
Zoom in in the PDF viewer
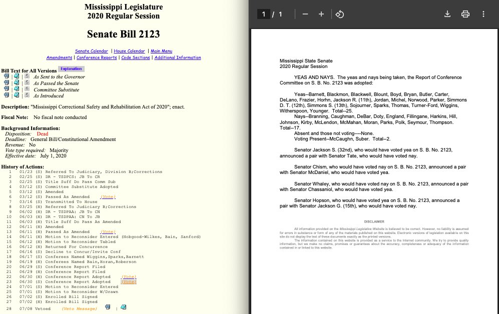click(x=321, y=14)
